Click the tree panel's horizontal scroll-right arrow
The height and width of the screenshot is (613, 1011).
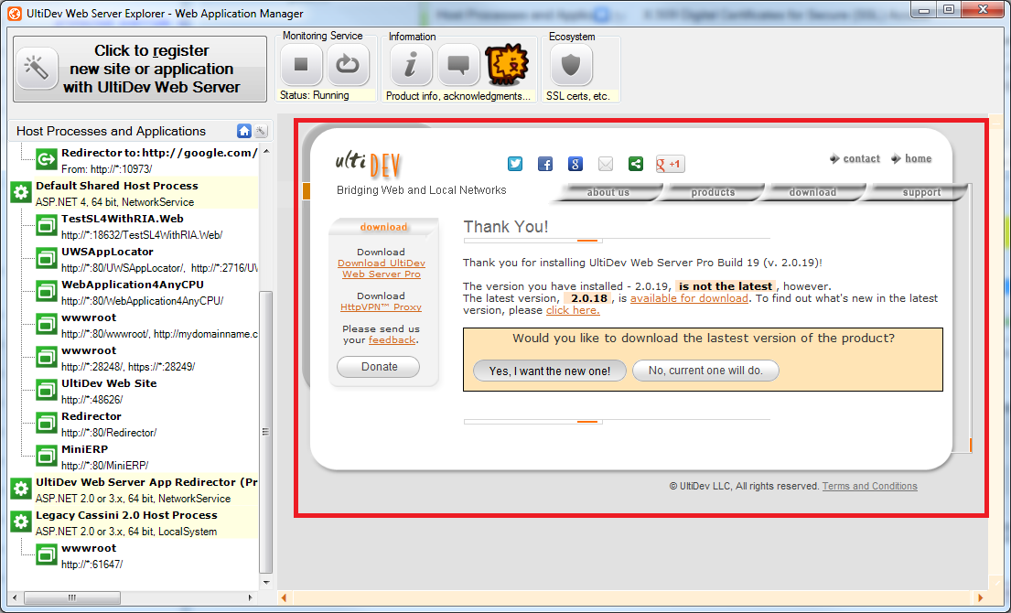(x=251, y=597)
